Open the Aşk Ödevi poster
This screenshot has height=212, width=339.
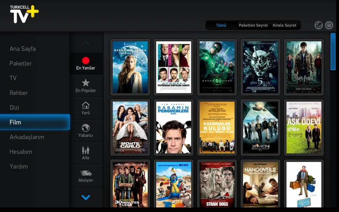(304, 128)
